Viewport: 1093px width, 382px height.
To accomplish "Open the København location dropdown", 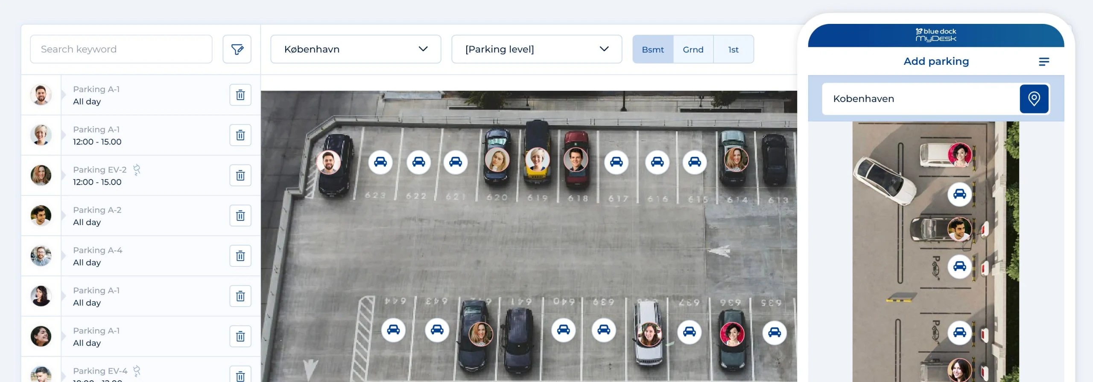I will [x=356, y=49].
